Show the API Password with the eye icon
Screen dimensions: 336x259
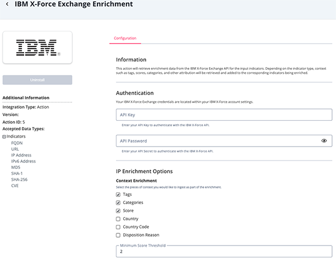pyautogui.click(x=324, y=140)
